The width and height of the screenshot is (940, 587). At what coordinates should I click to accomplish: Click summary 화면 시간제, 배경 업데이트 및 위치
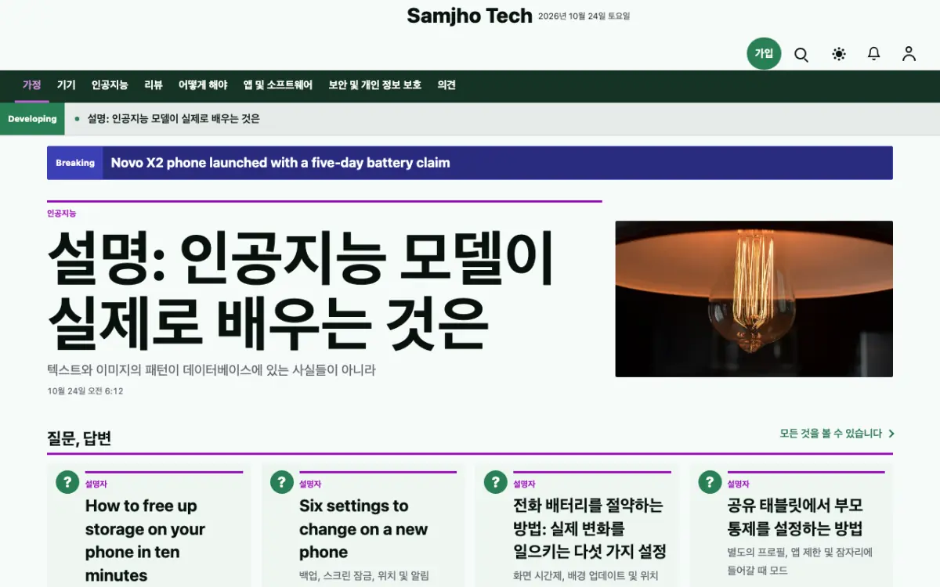coord(586,576)
